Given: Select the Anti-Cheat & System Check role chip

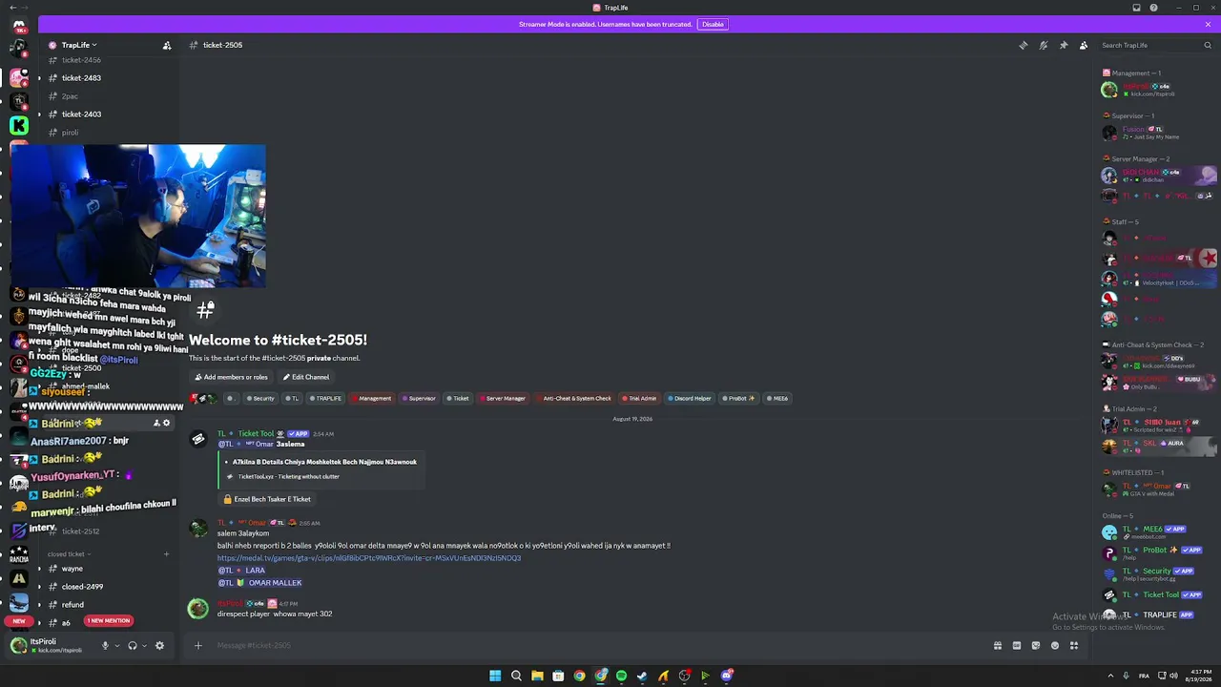Looking at the screenshot, I should click(574, 399).
